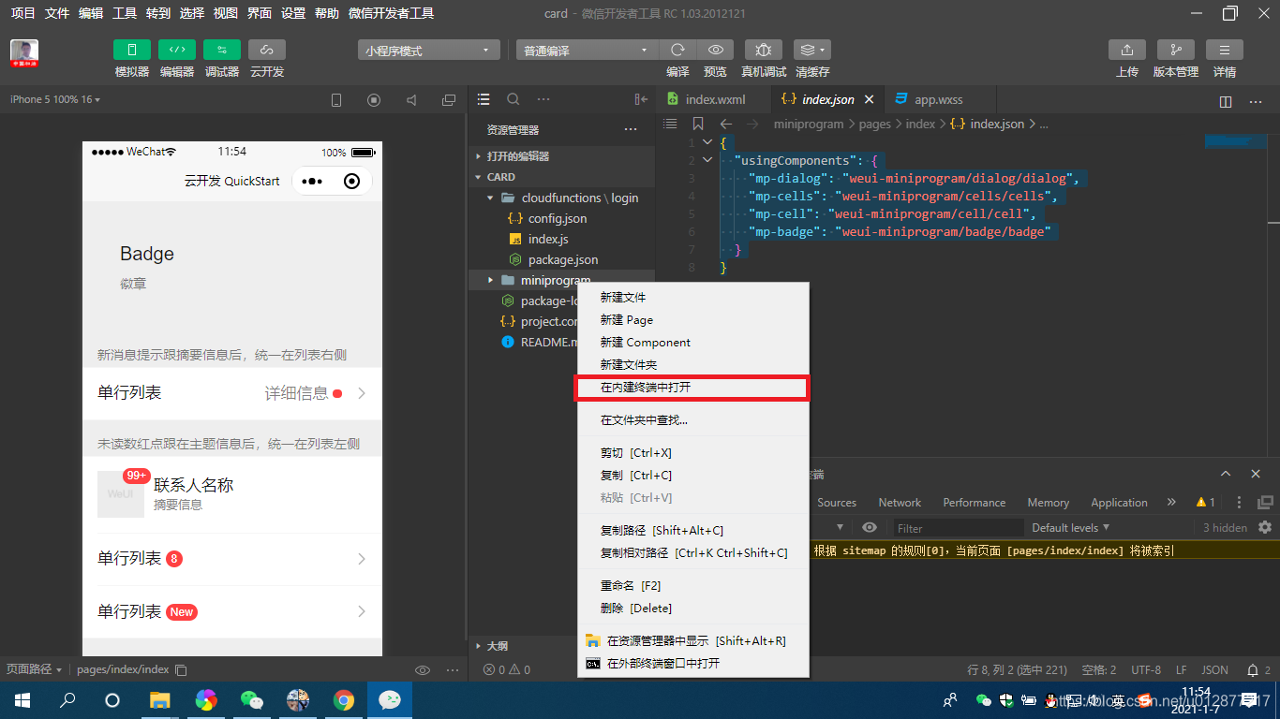Choose 在资源管理器中显示 menu entry
Screen dimensions: 1280x719
pos(692,640)
